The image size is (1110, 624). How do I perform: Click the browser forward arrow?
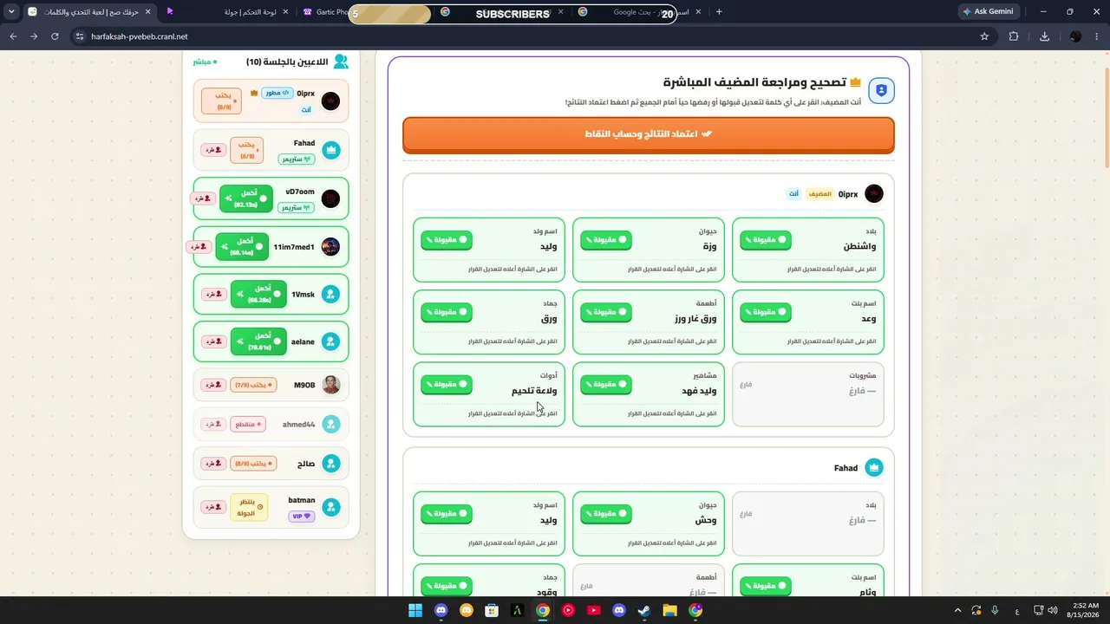click(x=34, y=36)
